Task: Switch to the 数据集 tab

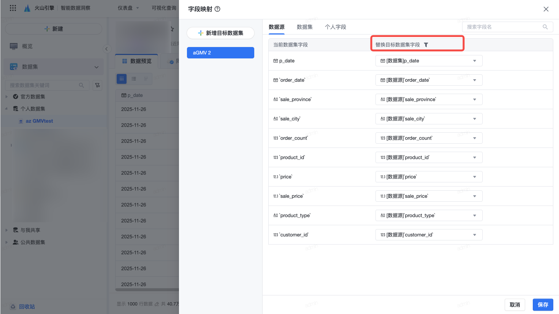Action: click(304, 27)
